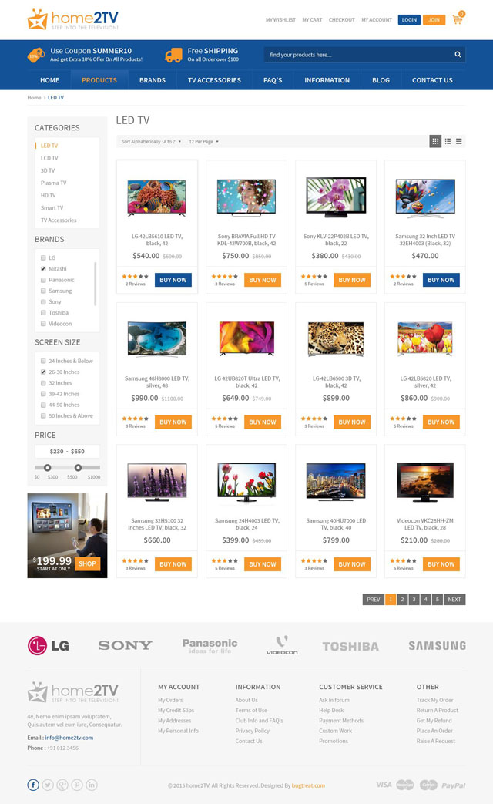
Task: Select the compact list view icon
Action: tap(458, 142)
